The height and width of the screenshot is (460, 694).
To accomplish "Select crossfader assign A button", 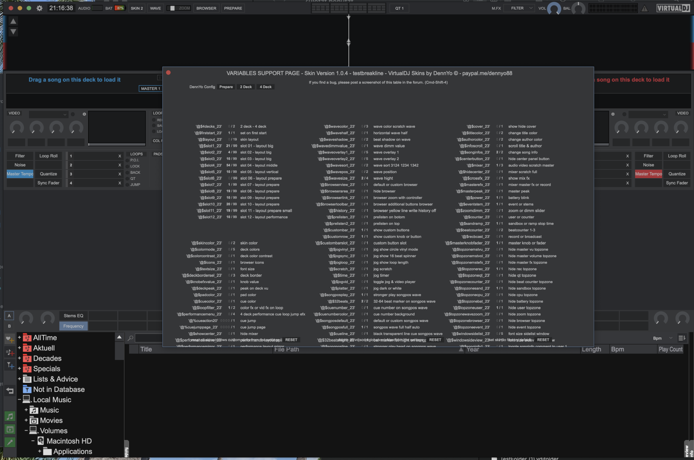I will pos(9,316).
